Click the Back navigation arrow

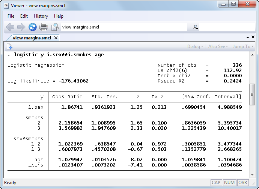(10, 27)
